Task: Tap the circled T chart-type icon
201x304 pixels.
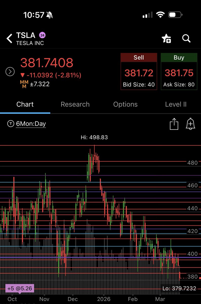Action: [x=11, y=124]
